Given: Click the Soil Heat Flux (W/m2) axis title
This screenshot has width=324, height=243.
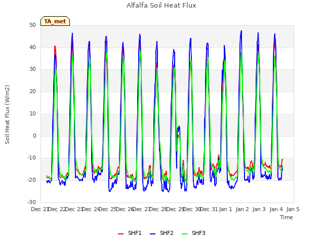Looking at the screenshot, I should 7,114.
